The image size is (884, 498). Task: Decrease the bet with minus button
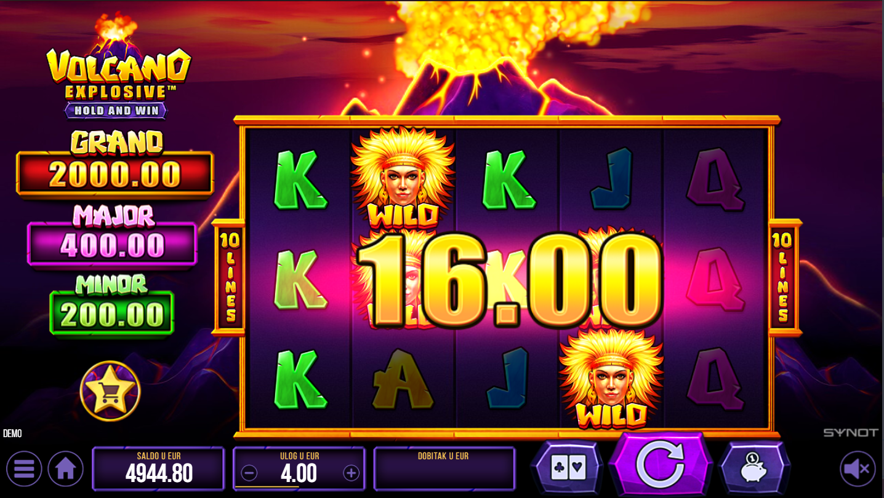point(249,473)
